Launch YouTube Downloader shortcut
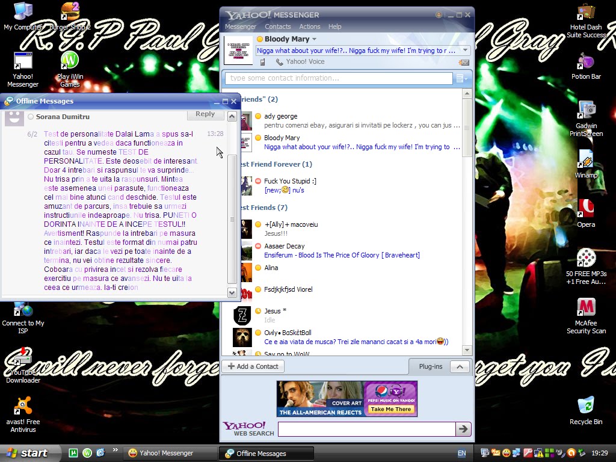This screenshot has width=616, height=462. click(x=23, y=366)
